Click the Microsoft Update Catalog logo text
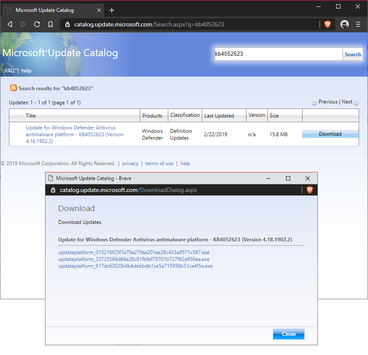This screenshot has width=368, height=355. (60, 53)
